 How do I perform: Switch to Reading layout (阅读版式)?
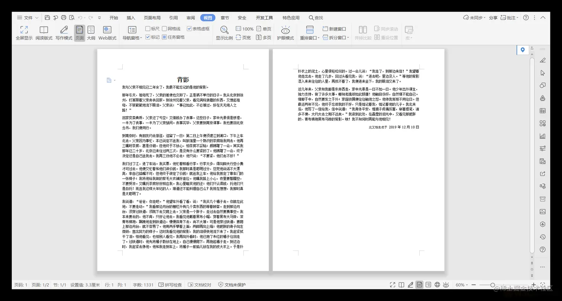click(x=44, y=33)
